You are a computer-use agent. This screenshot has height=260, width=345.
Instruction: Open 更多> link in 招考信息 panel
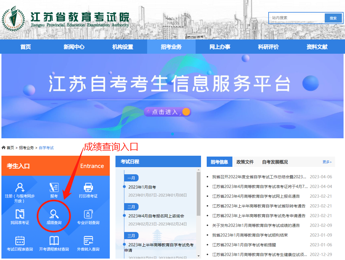tap(327, 162)
